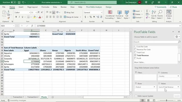Check the Profit field
Screen dimensions: 182x102
click(x=135, y=58)
